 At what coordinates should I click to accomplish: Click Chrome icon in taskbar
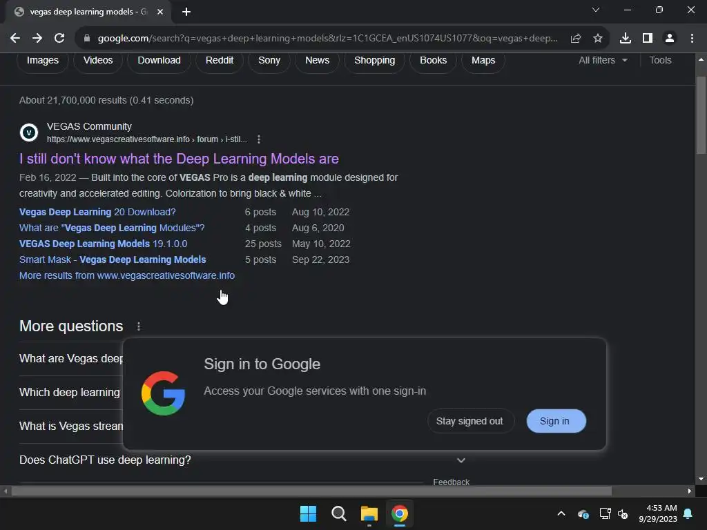click(400, 513)
